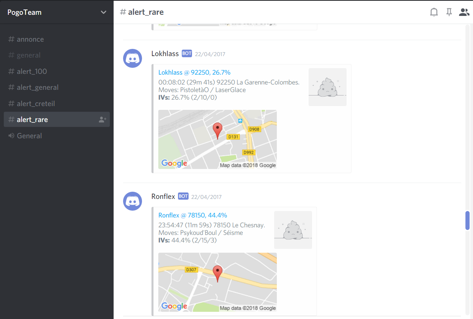
Task: Click Ronflex username in message header
Action: click(x=163, y=197)
